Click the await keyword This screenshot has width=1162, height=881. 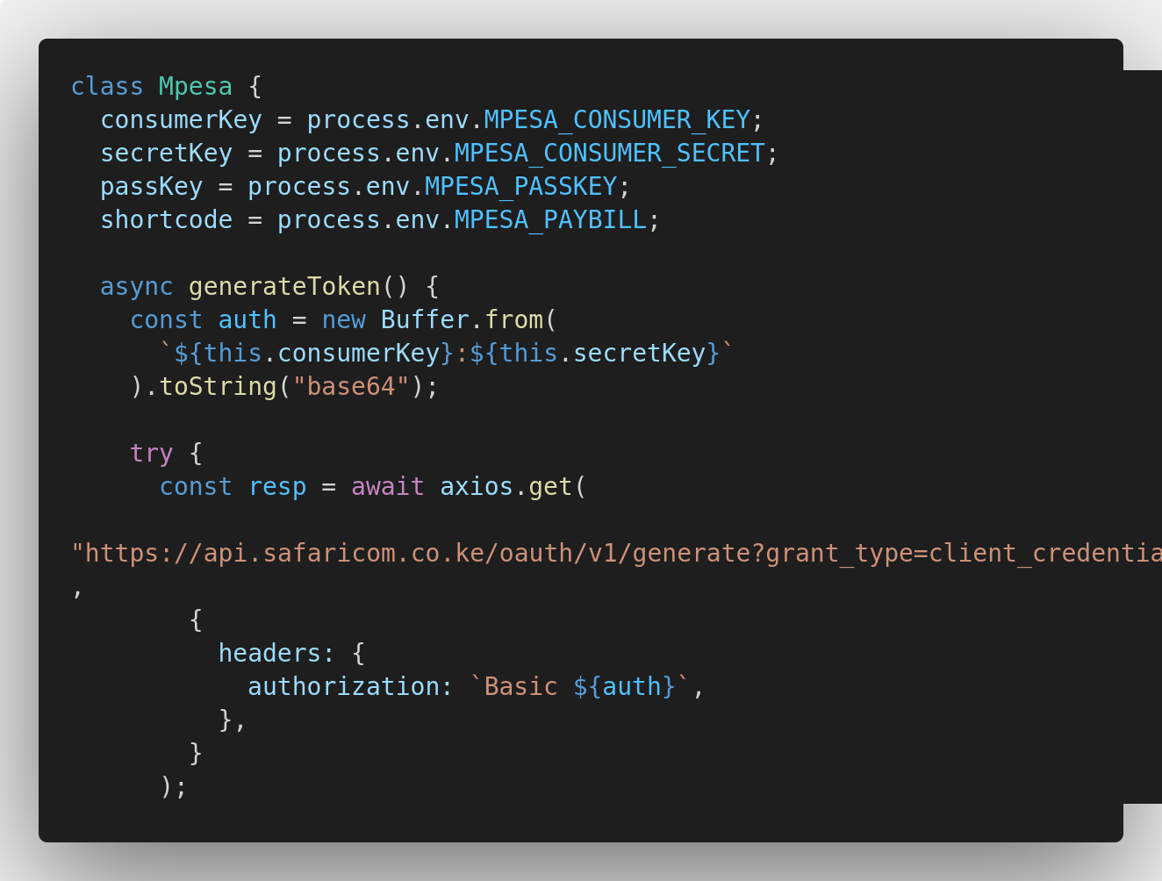click(x=387, y=487)
